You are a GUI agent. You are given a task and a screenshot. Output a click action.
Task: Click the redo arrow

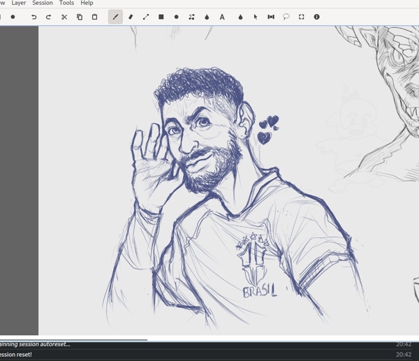(x=48, y=17)
